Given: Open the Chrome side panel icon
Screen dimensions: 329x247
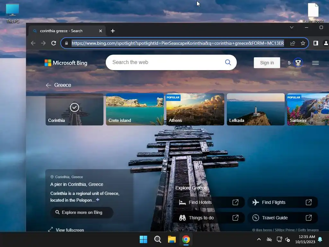Looking at the screenshot, I should (316, 43).
